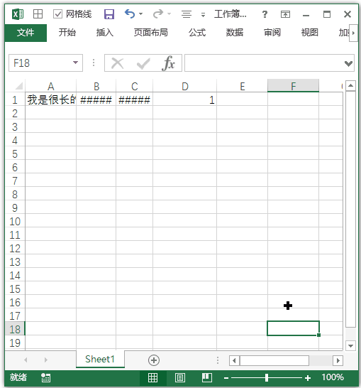Viewport: 361px width, 388px height.
Task: Select cell A1 with Chinese text
Action: click(50, 99)
